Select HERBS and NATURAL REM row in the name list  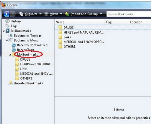coord(103,32)
